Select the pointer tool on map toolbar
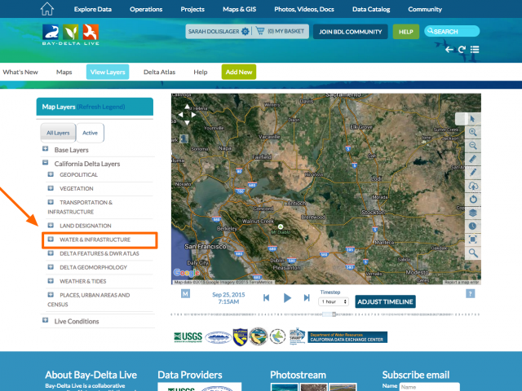 473,119
